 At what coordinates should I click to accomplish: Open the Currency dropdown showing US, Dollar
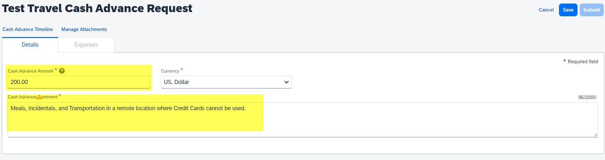[226, 82]
